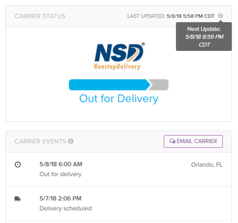This screenshot has width=238, height=223.
Task: Click the CARRIER EVENTS header label
Action: pyautogui.click(x=40, y=141)
